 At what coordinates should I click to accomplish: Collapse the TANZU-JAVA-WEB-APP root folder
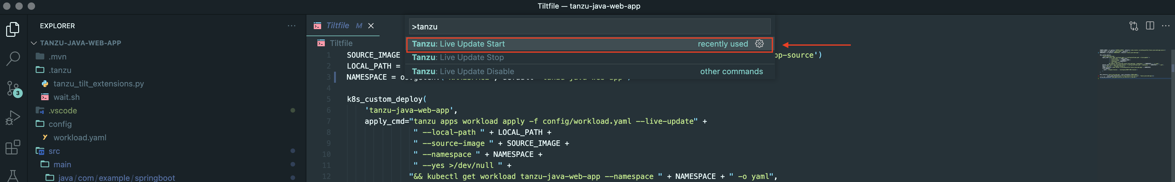80,43
